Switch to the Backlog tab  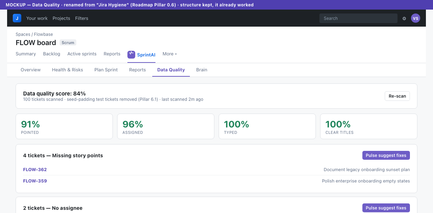pos(51,54)
